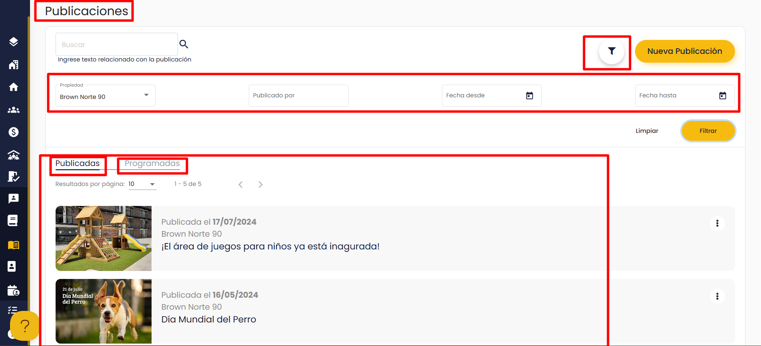Switch to the Programadas tab

pos(152,164)
